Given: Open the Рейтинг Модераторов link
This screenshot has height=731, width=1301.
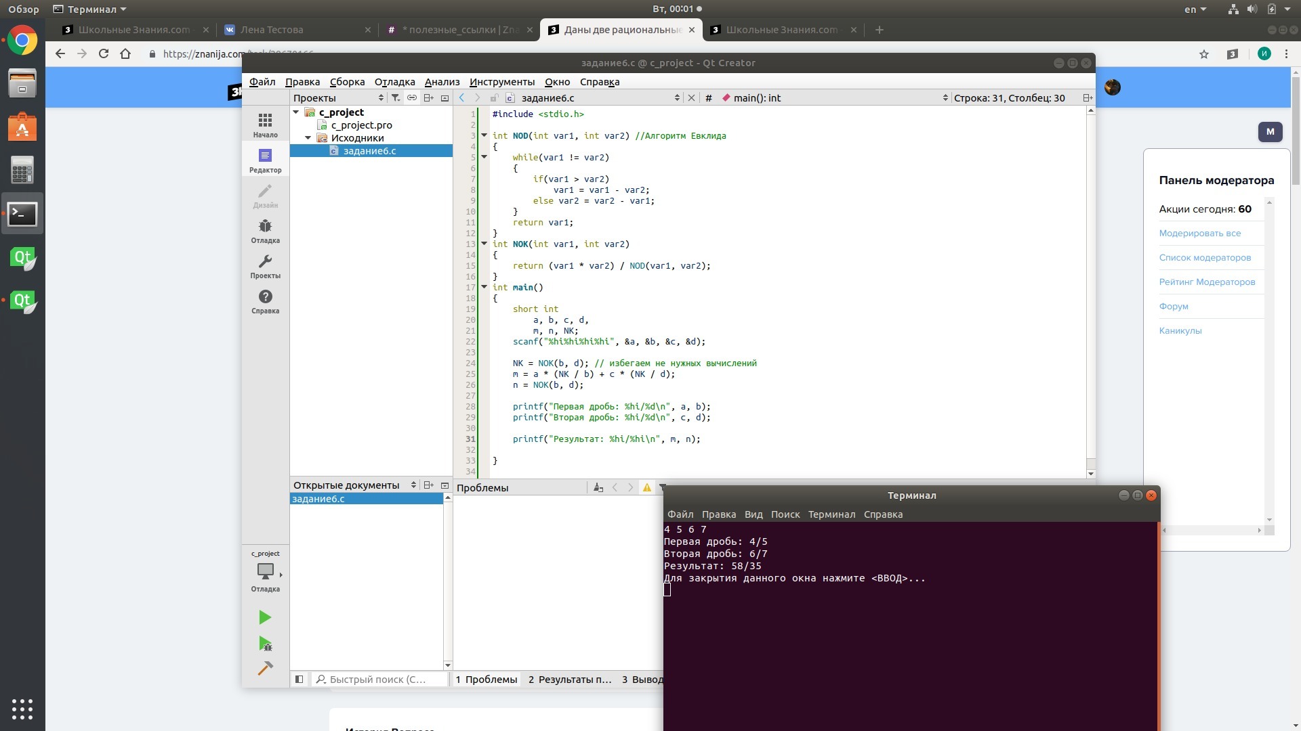Looking at the screenshot, I should click(x=1207, y=282).
